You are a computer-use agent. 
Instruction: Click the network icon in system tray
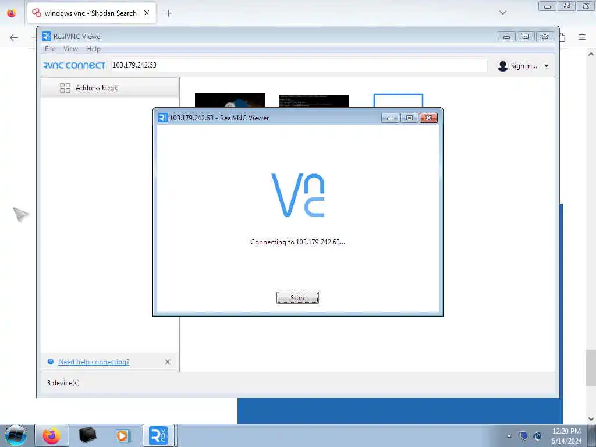[537, 436]
